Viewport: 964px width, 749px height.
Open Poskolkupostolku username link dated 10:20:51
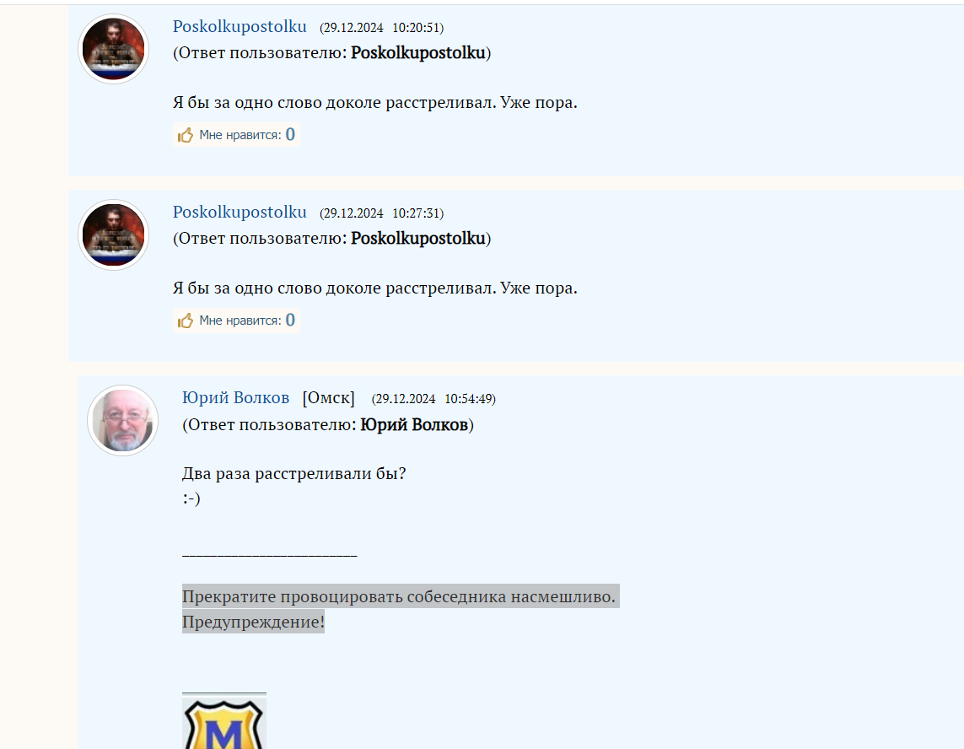(x=240, y=26)
